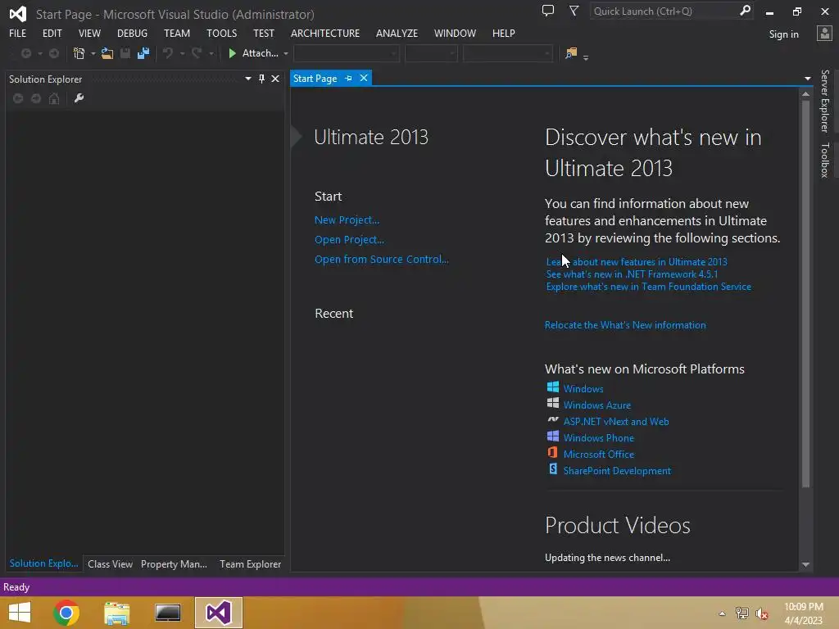Open the Toolbox side tab
The image size is (839, 629).
pos(825,160)
